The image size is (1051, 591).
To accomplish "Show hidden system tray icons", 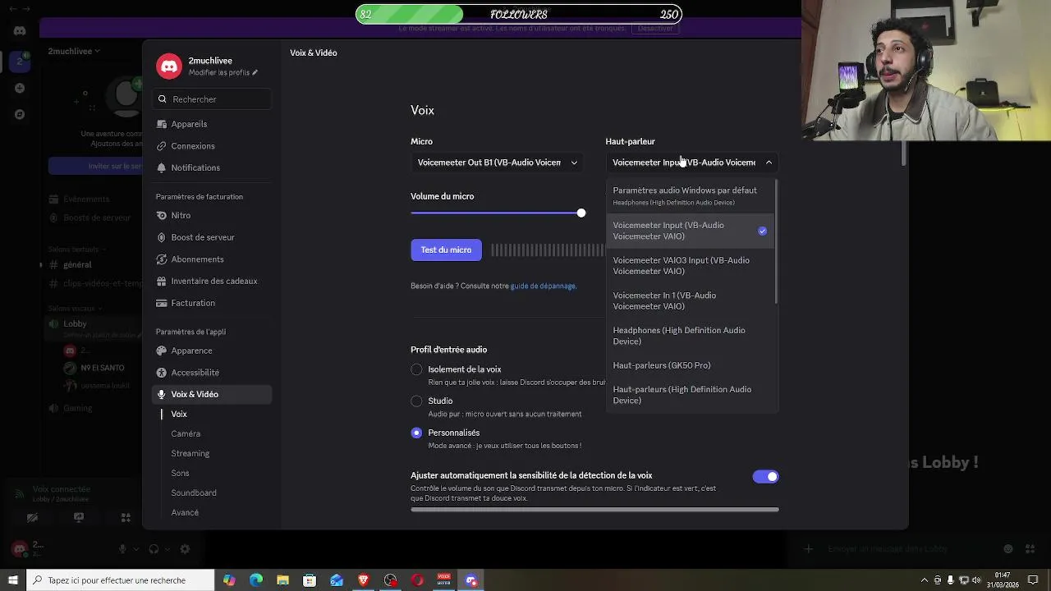I will point(925,580).
